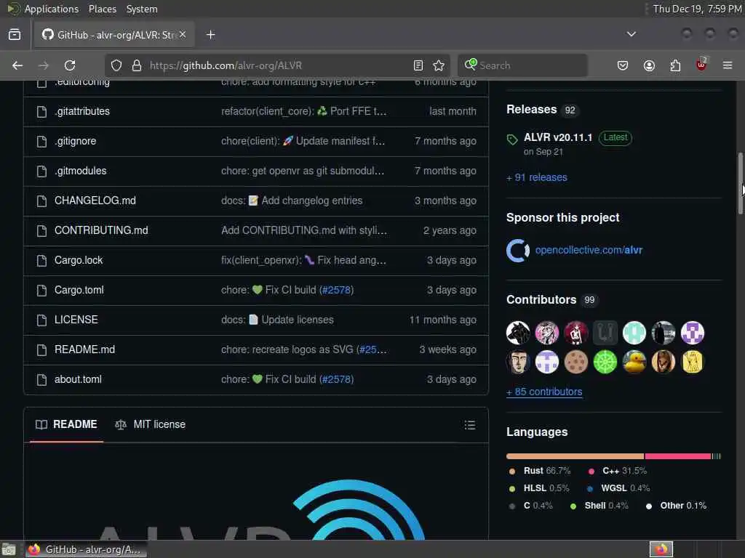Open the Firefox taskbar window button
This screenshot has height=558, width=745.
click(86, 549)
